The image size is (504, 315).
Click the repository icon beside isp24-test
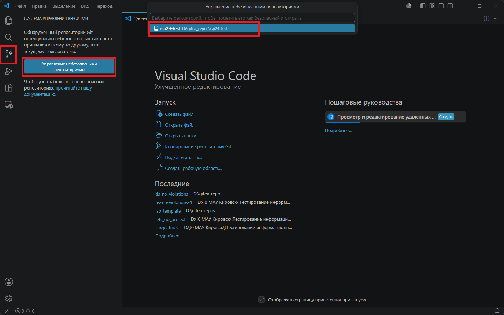(156, 29)
